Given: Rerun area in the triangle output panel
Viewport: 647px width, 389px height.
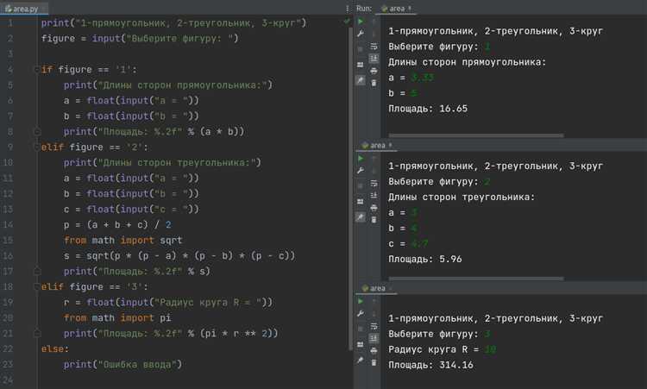Looking at the screenshot, I should 361,158.
